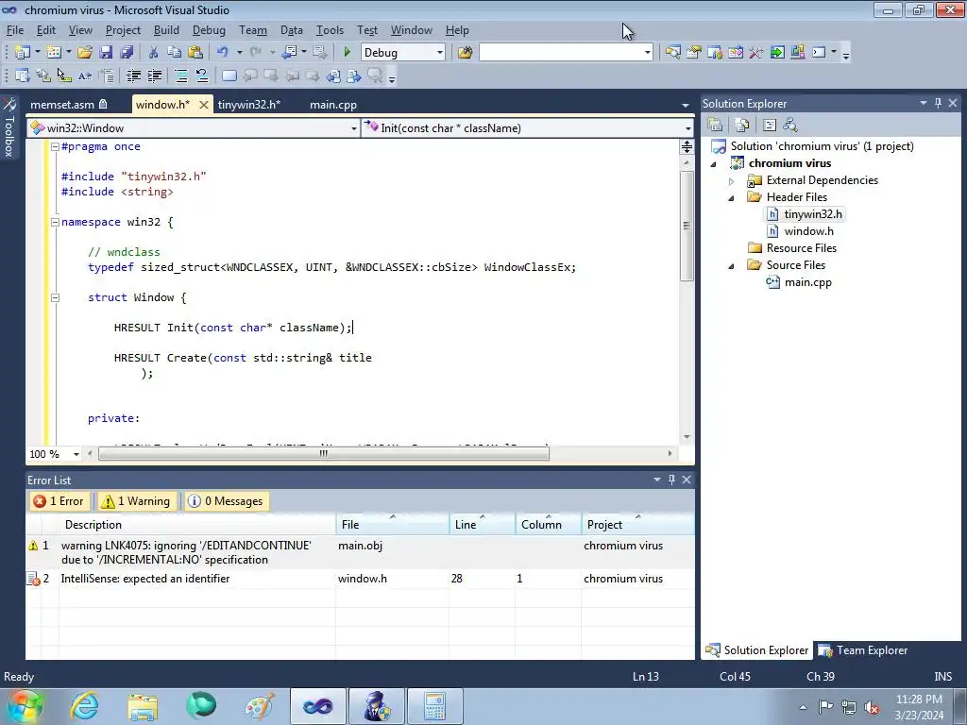Switch to the tinywin32.h* tab
This screenshot has height=725, width=967.
coord(249,105)
